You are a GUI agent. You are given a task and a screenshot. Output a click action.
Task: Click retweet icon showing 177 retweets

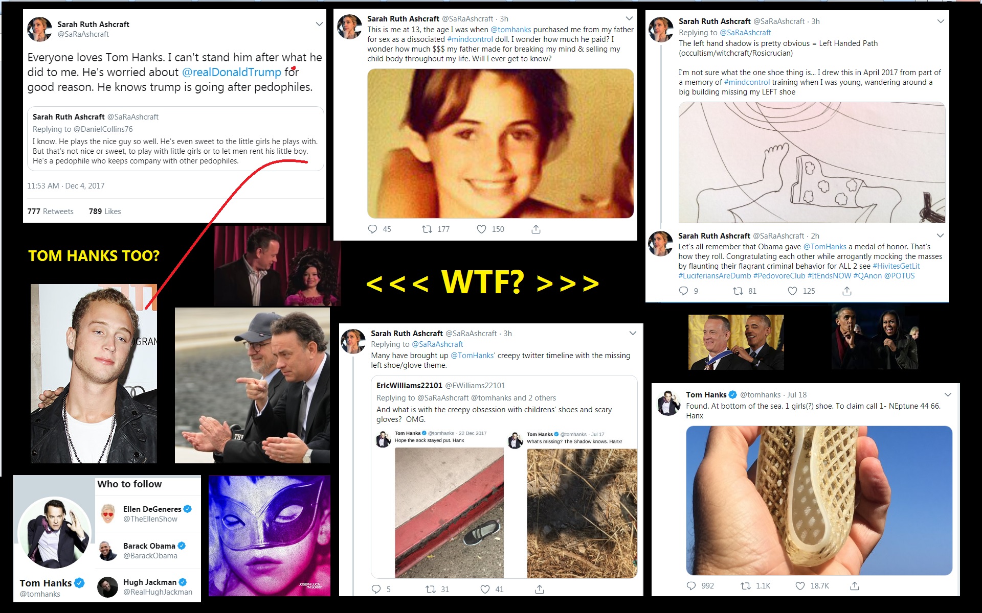point(427,229)
